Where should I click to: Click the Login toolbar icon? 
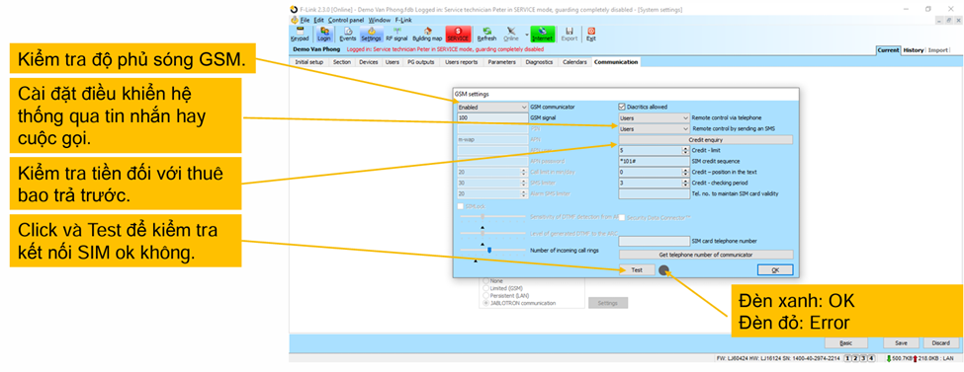[324, 34]
